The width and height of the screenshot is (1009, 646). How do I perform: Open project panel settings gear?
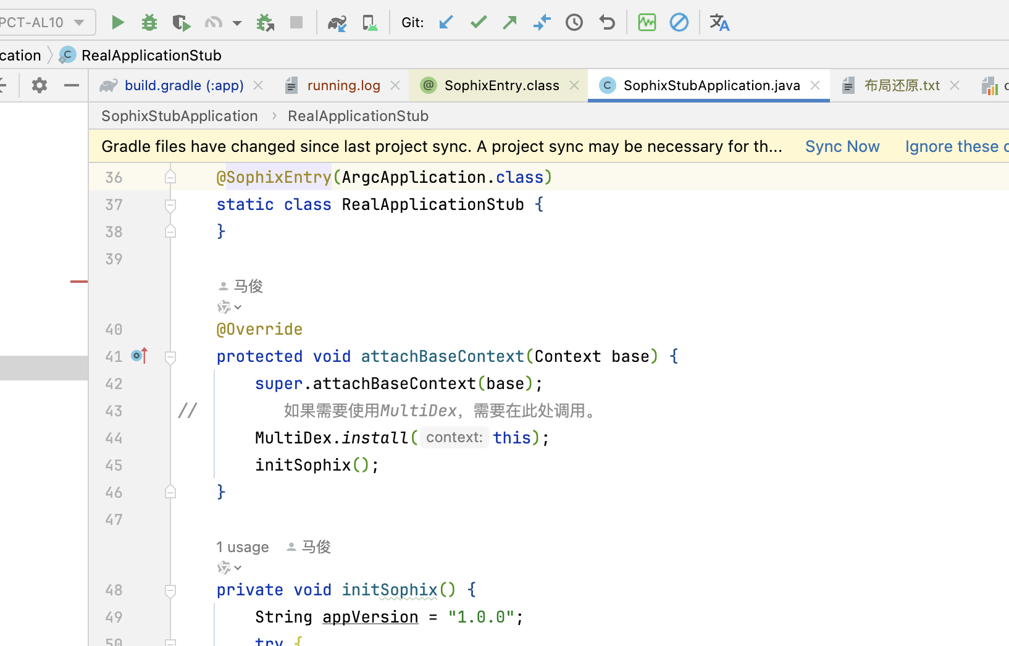[40, 85]
